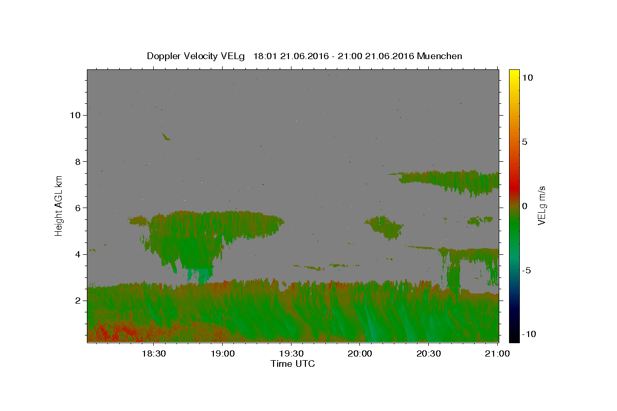
Task: Click the 'Muenchen' location label in title
Action: tap(440, 56)
